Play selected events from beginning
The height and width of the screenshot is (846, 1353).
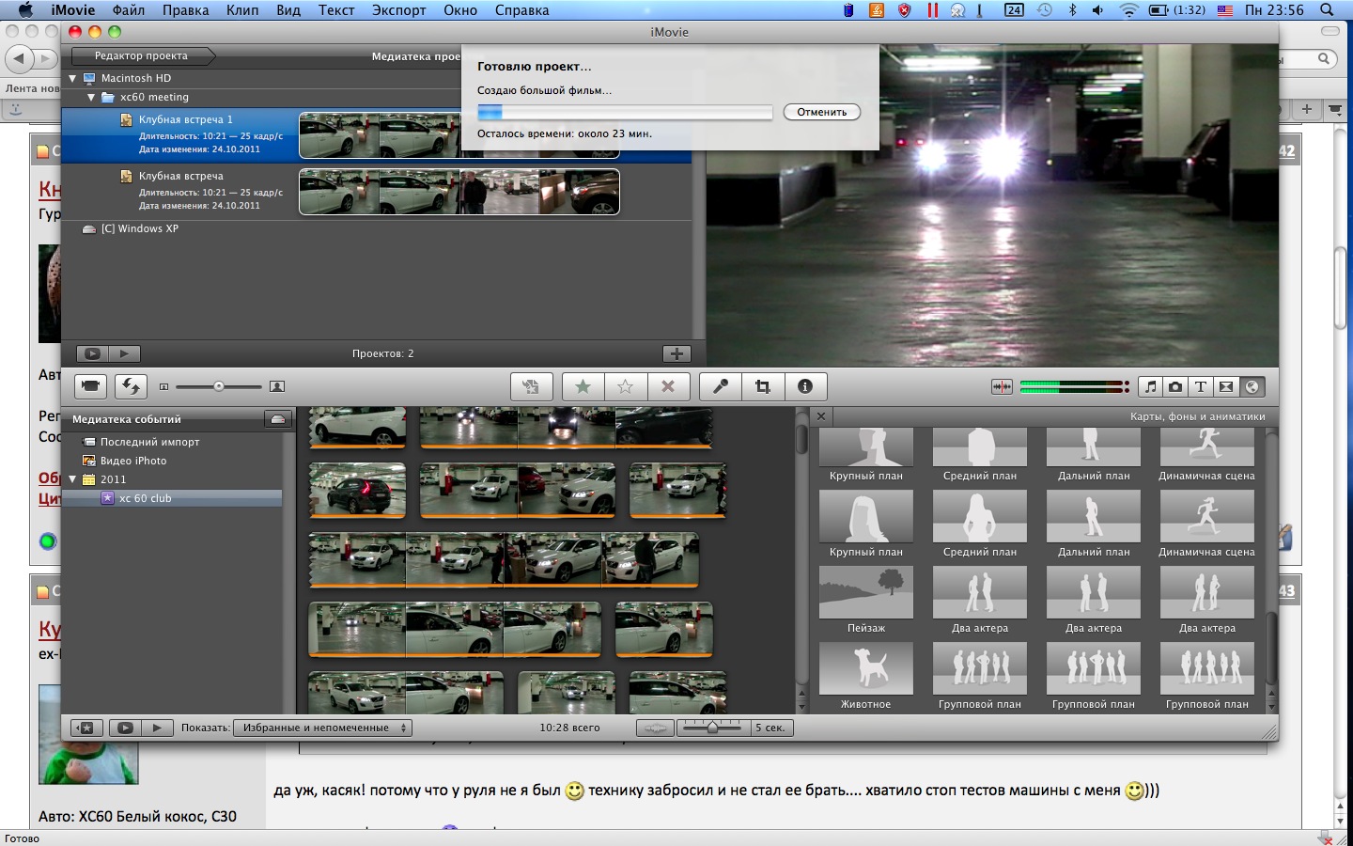[x=158, y=728]
